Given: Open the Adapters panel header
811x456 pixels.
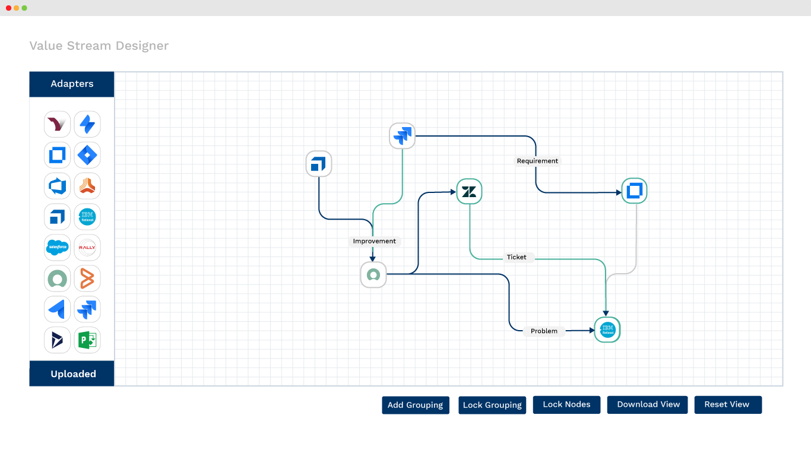Looking at the screenshot, I should click(72, 84).
